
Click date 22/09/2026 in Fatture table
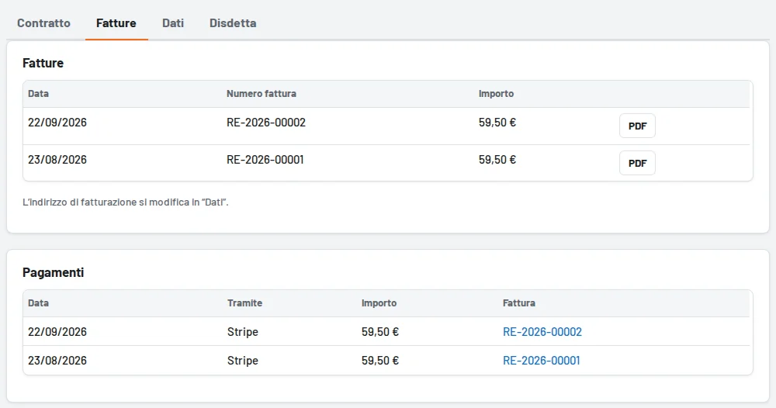(x=57, y=123)
